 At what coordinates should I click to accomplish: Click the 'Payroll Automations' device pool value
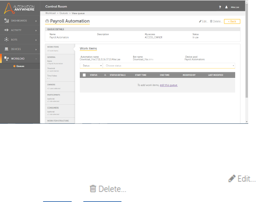(195, 59)
